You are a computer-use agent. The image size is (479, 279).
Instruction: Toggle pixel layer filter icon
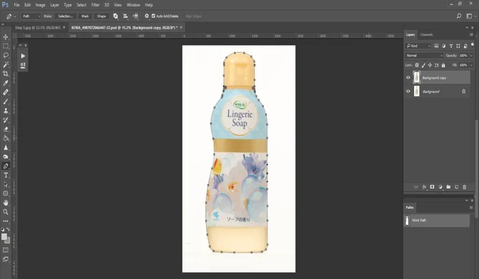[x=436, y=46]
